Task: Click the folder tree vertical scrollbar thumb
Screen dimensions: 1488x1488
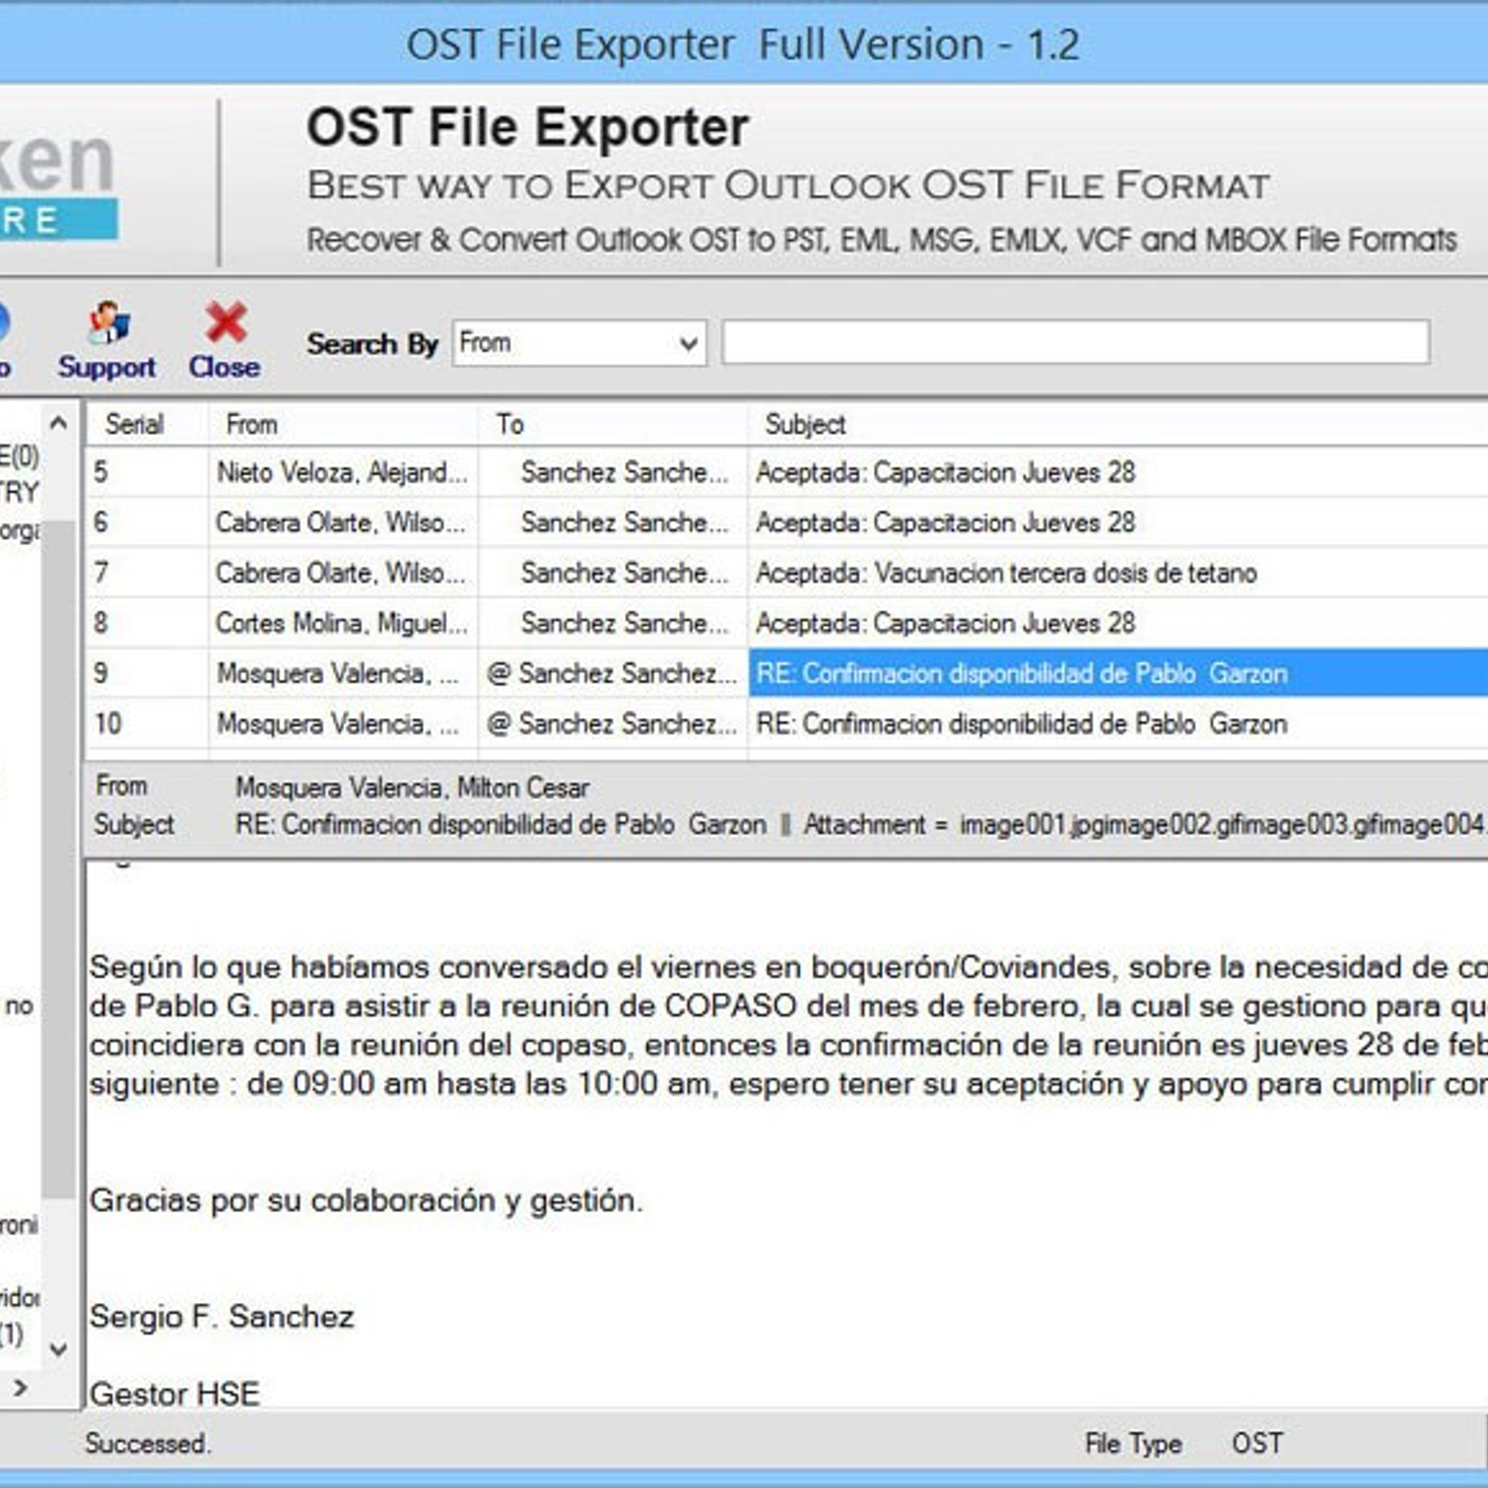Action: coord(59,860)
